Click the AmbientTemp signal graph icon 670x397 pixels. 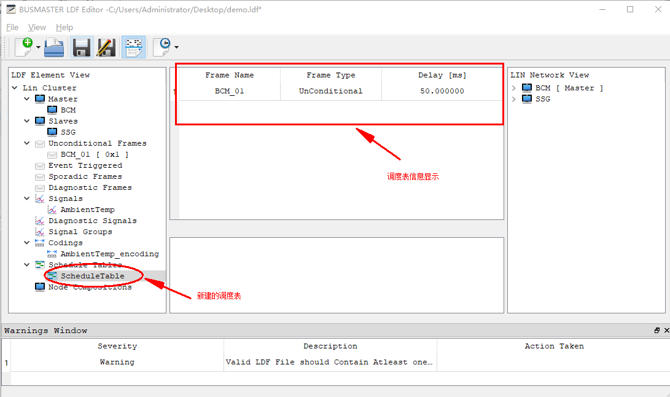coord(52,210)
